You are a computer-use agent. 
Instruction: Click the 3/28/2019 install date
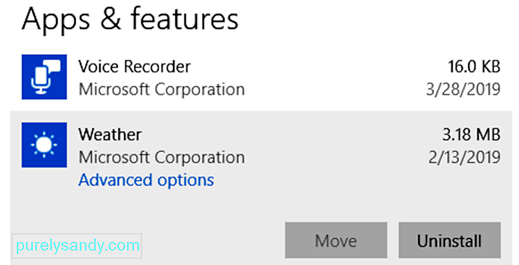463,89
